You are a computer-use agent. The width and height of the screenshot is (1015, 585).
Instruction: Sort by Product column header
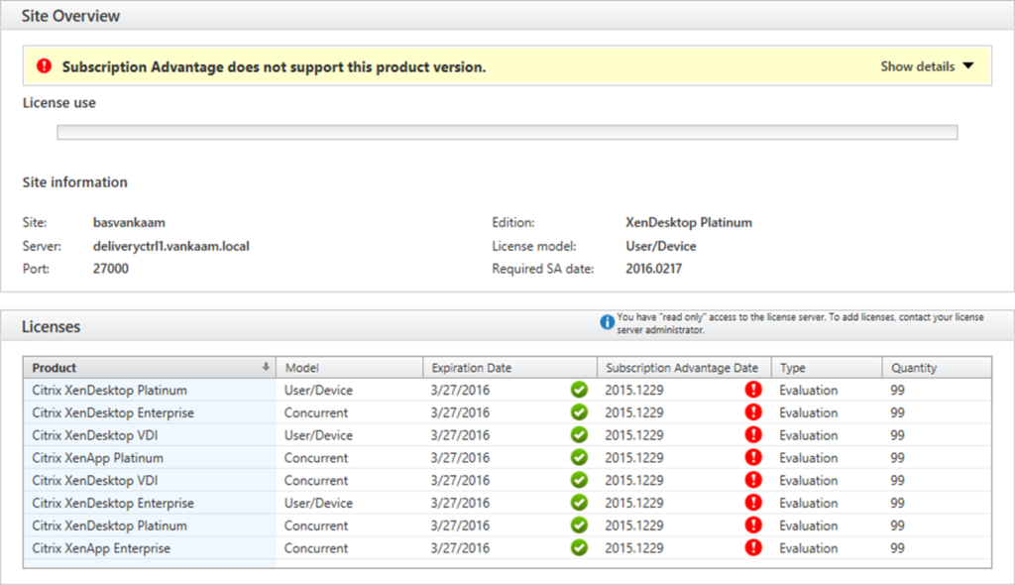[x=150, y=367]
